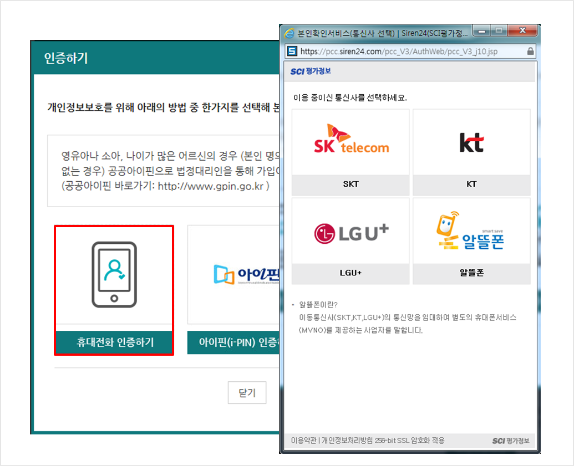The image size is (574, 466).
Task: Click the 인증하기 dialog title
Action: [66, 58]
